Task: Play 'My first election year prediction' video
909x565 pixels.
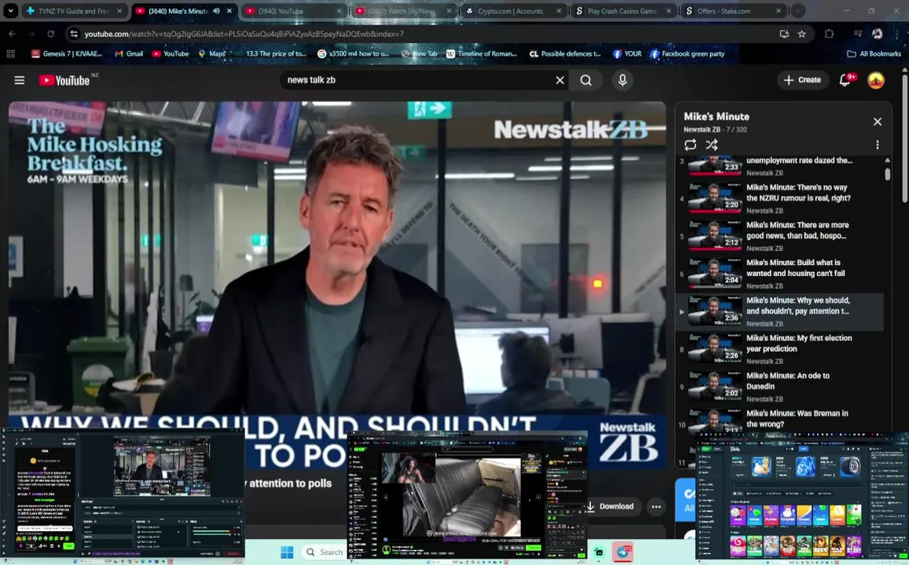Action: tap(779, 349)
